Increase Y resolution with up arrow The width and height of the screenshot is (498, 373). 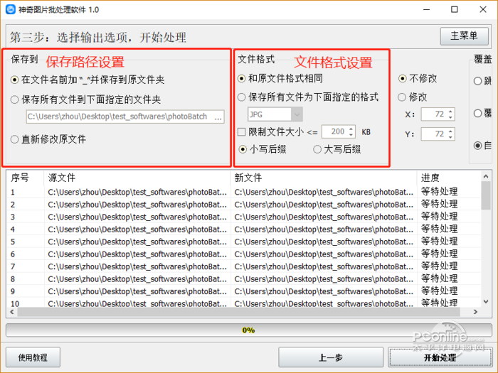[x=450, y=131]
